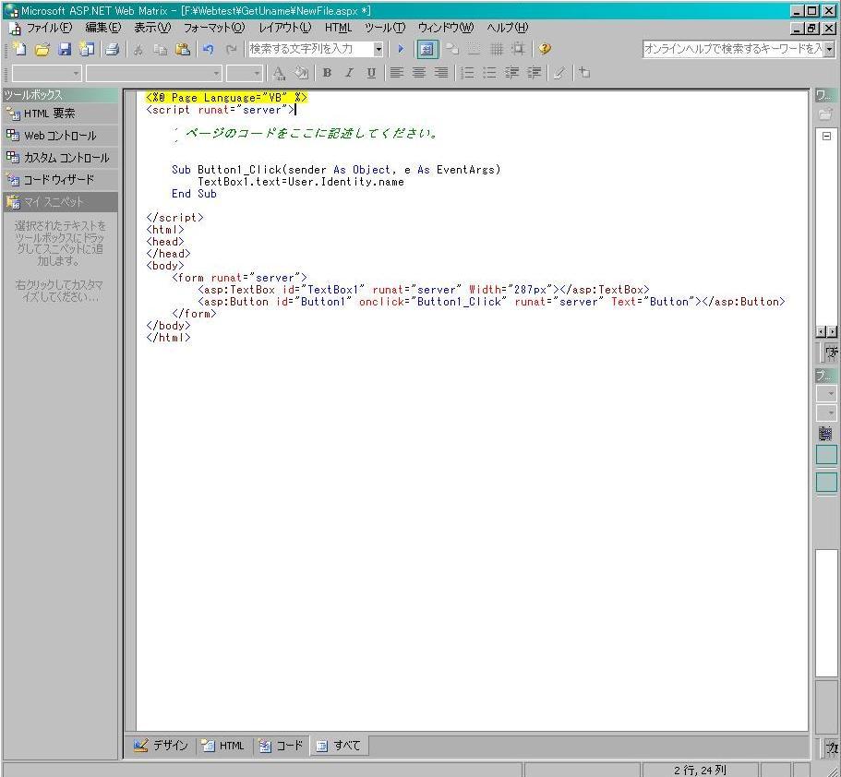Cut selection with the scissors icon
Viewport: 841px width, 777px height.
[138, 49]
